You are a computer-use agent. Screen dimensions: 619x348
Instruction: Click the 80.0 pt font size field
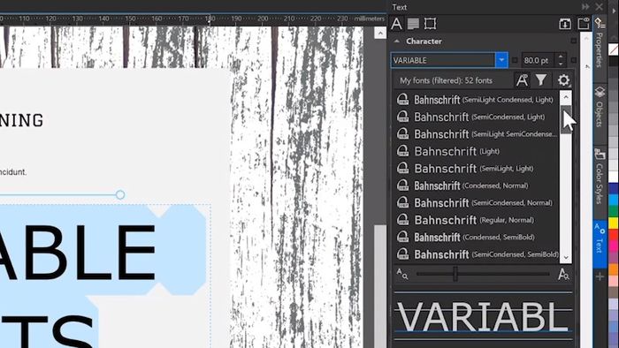tap(538, 60)
